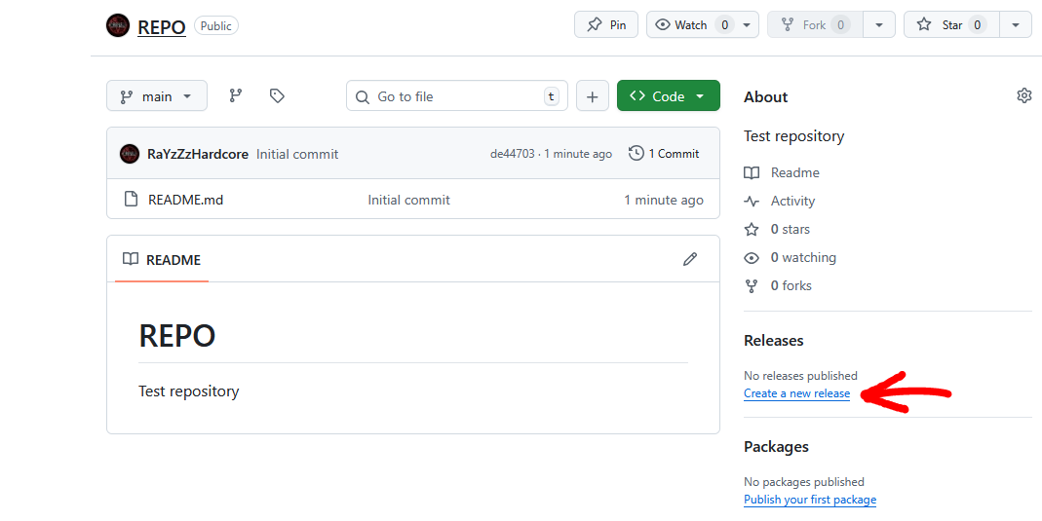
Task: Click the RaYzZzHardcore commit avatar
Action: 130,154
